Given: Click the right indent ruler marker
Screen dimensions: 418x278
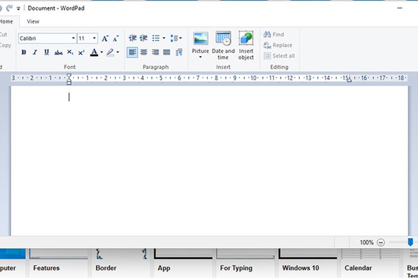Looking at the screenshot, I should (x=349, y=80).
